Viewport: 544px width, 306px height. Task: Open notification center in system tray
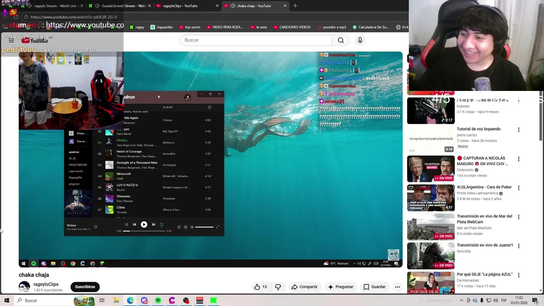click(x=535, y=300)
